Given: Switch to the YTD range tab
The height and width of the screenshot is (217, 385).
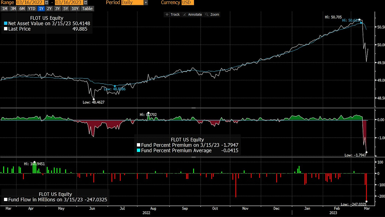Looking at the screenshot, I should coord(32,9).
